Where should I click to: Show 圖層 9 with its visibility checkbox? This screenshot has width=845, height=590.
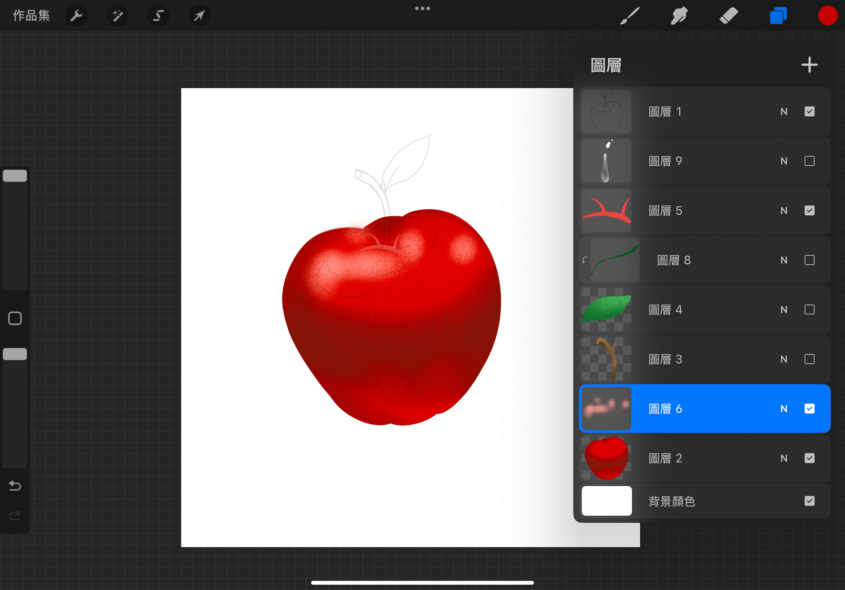click(809, 161)
